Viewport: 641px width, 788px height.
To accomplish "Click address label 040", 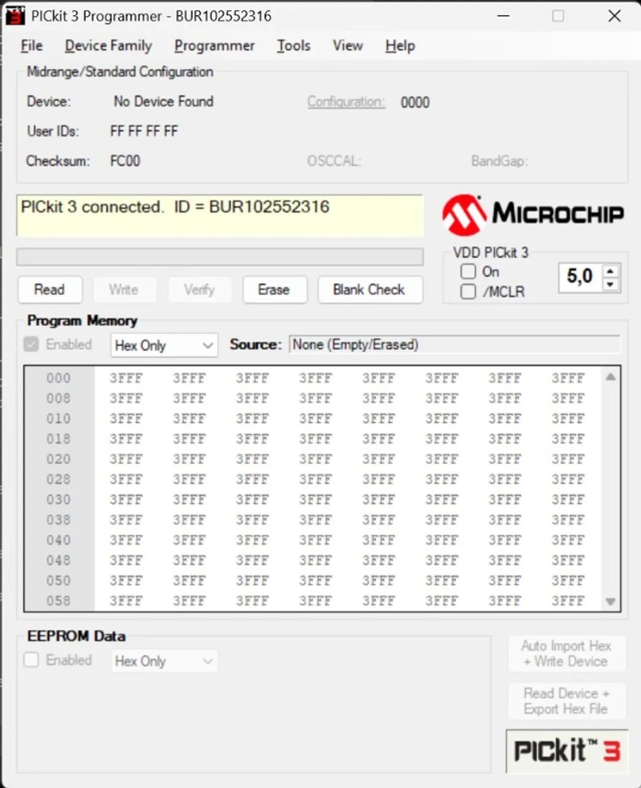I will (x=58, y=540).
